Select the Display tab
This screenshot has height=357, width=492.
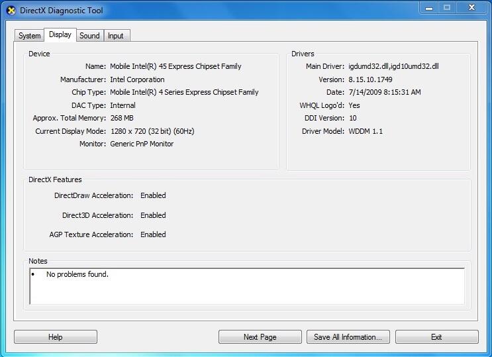coord(60,34)
